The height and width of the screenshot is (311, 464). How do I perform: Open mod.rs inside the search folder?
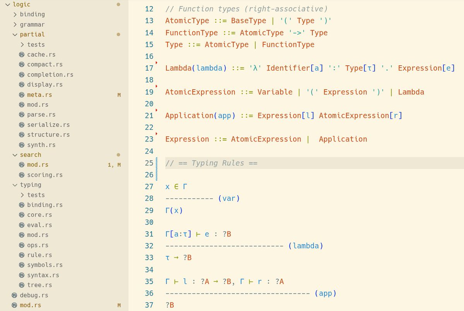[38, 165]
